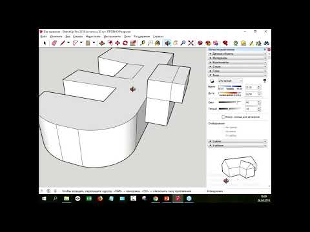This screenshot has height=232, width=310.
Task: Open the Расширения menu
Action: click(141, 37)
